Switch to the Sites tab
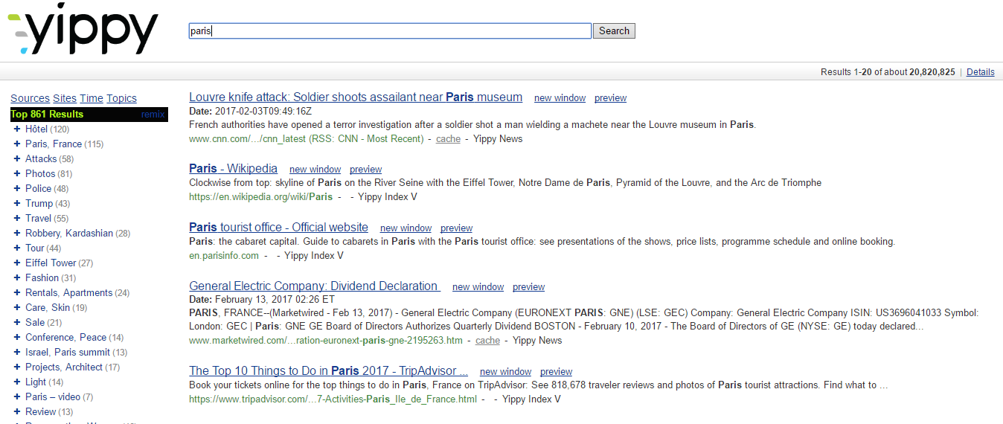This screenshot has height=424, width=1003. [65, 98]
